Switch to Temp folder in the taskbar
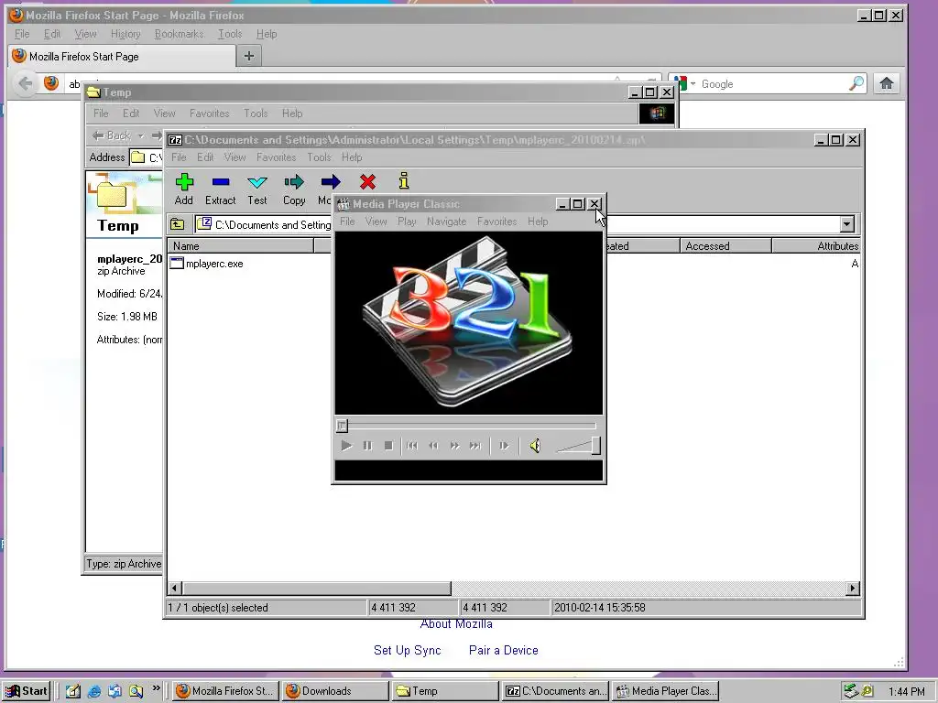Screen dimensions: 938x703 click(x=445, y=691)
